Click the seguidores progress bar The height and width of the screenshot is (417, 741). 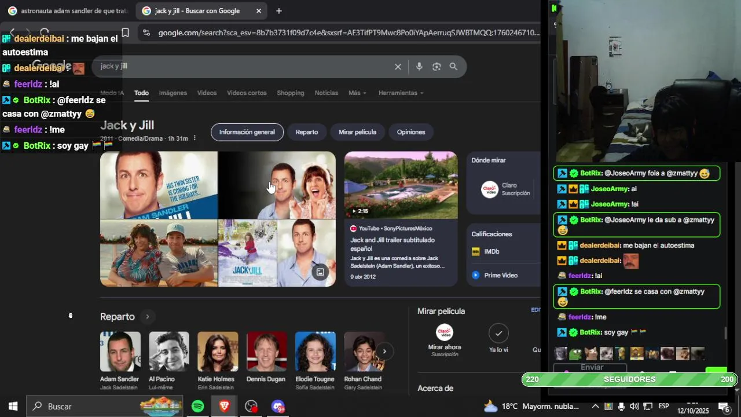point(629,379)
